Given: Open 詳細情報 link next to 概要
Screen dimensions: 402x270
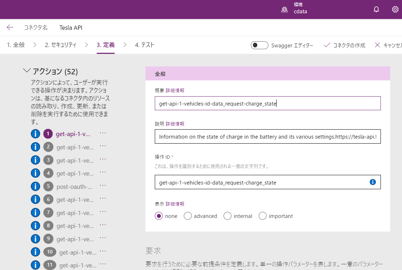Looking at the screenshot, I should [175, 90].
